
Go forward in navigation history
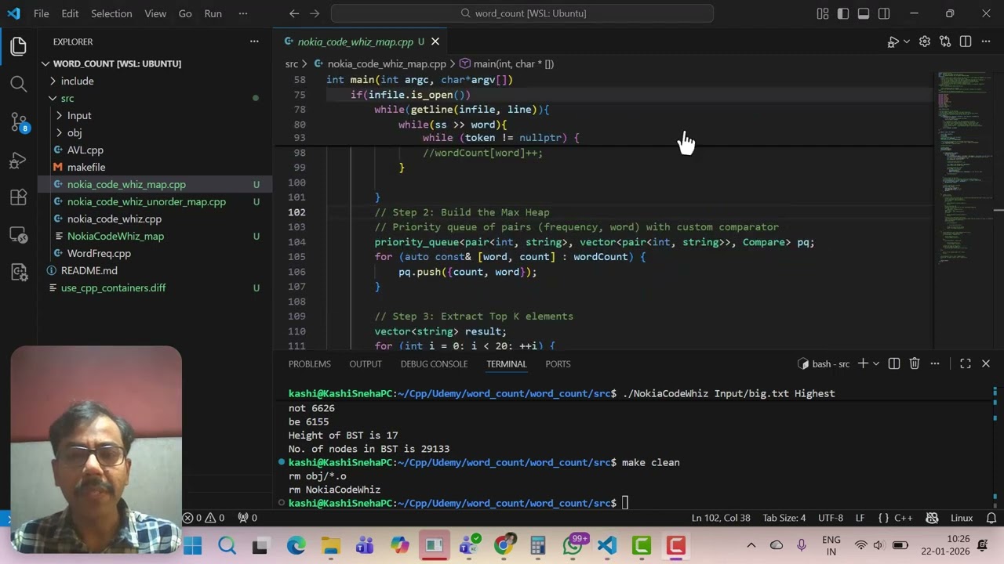point(315,13)
